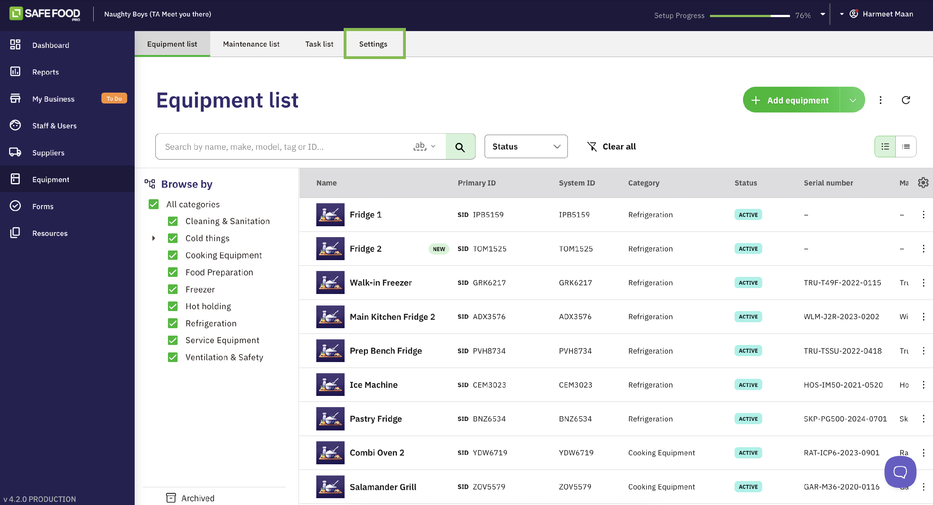Open Resources sidebar icon

click(15, 233)
